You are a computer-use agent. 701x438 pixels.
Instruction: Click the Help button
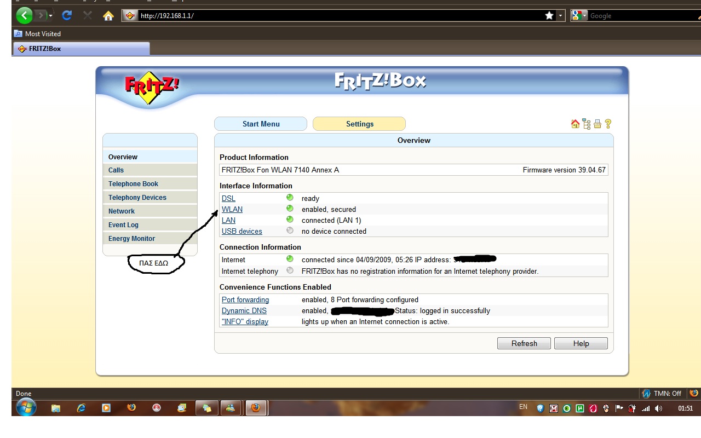(581, 343)
